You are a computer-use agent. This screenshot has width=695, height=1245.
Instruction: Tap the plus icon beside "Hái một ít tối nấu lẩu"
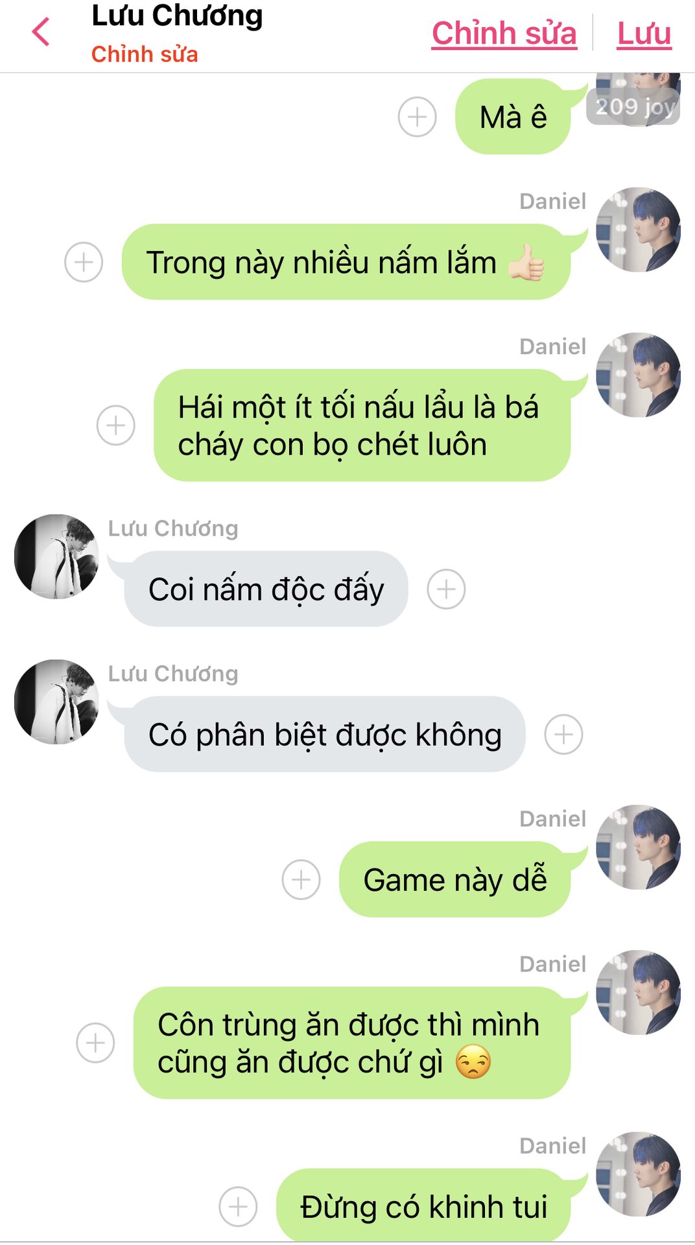tap(115, 425)
